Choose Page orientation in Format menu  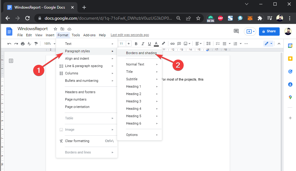(x=87, y=107)
